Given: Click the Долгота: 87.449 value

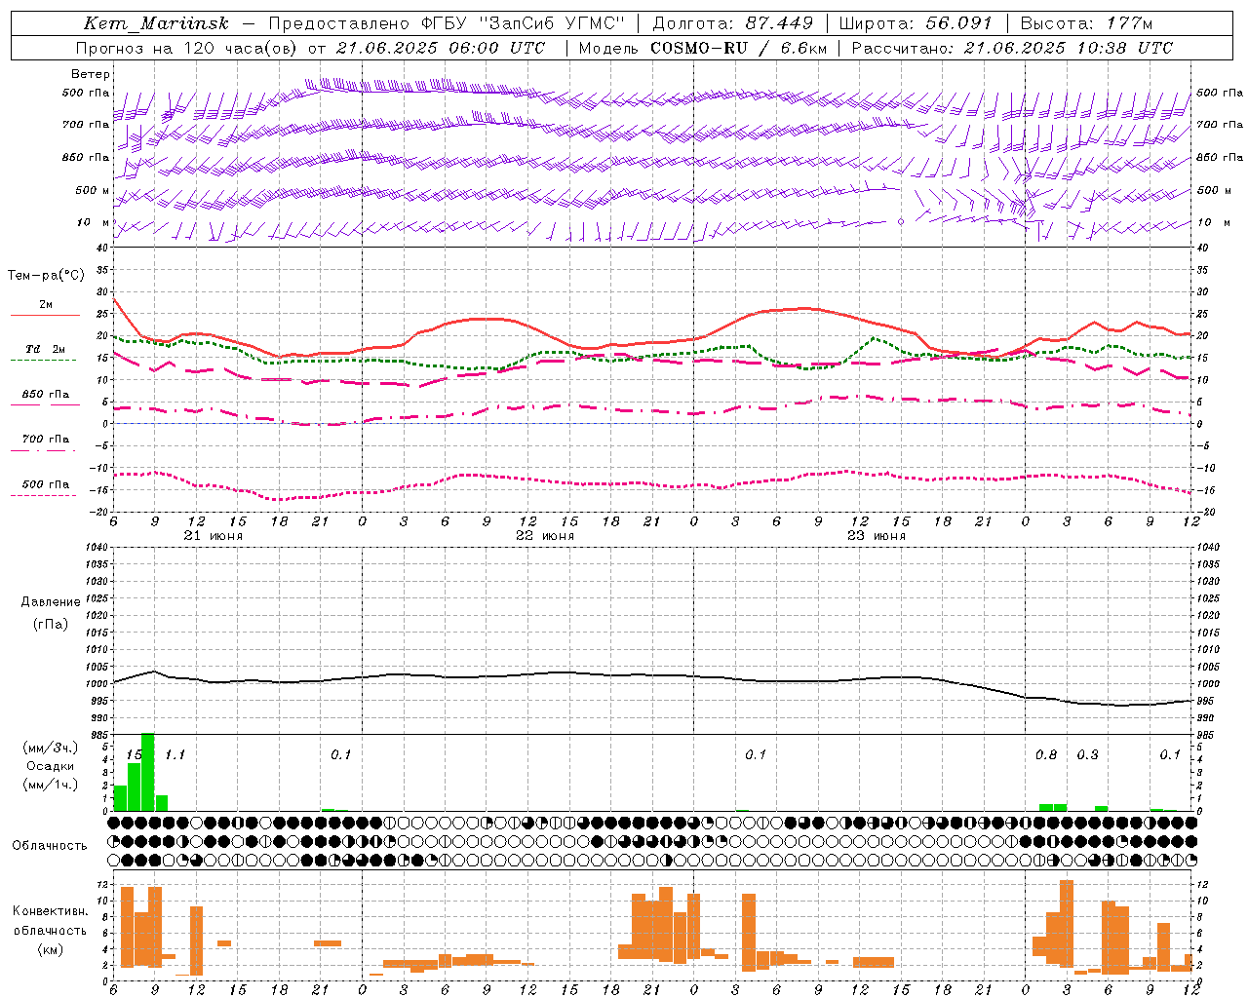Looking at the screenshot, I should point(733,23).
